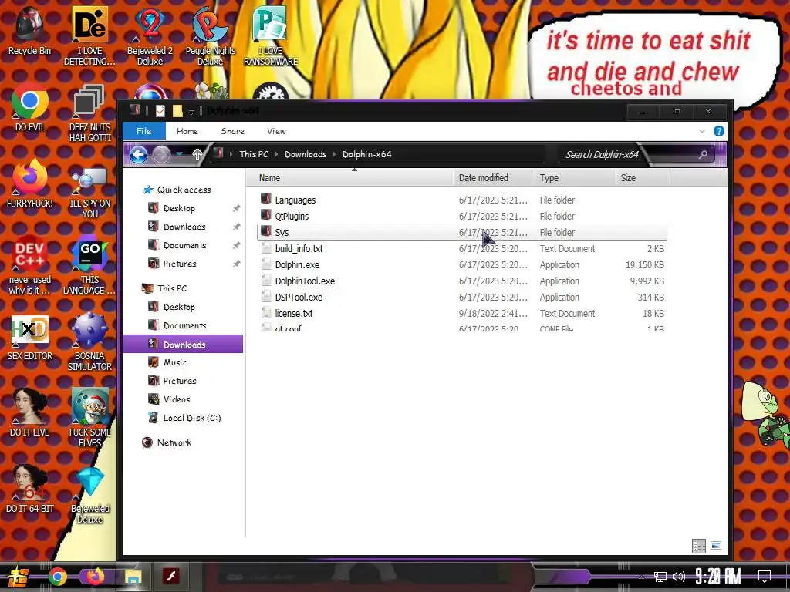Expand the ribbon with the chevron
This screenshot has width=790, height=592.
702,131
